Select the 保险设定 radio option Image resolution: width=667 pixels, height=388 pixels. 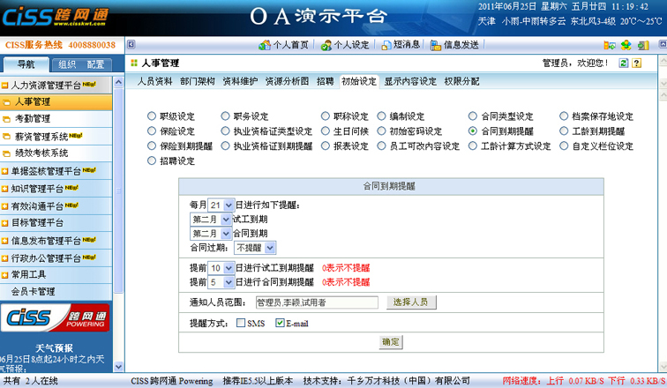point(151,131)
